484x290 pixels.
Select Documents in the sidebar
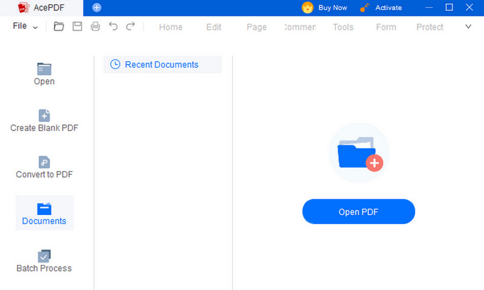44,213
